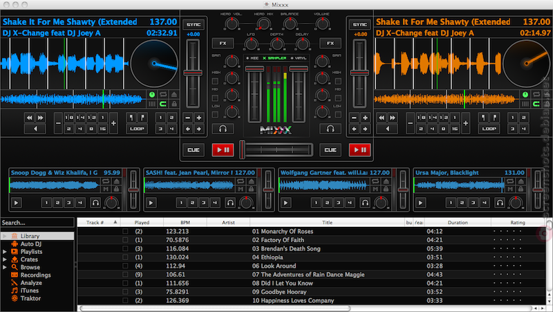Sort table by Artist column header
Image resolution: width=553 pixels, height=312 pixels.
228,222
